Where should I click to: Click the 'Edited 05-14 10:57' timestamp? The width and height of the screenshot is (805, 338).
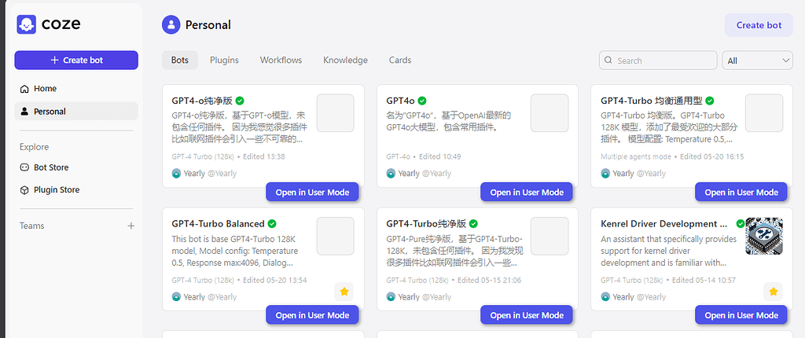point(704,281)
